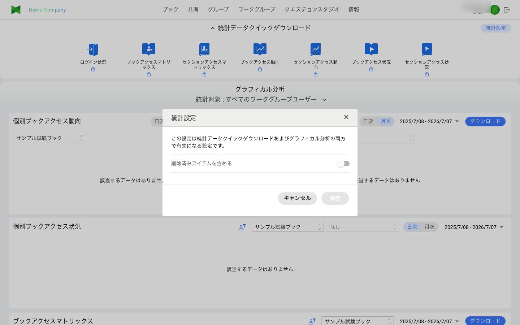Click the dialog description text
This screenshot has width=520, height=325.
pos(259,142)
